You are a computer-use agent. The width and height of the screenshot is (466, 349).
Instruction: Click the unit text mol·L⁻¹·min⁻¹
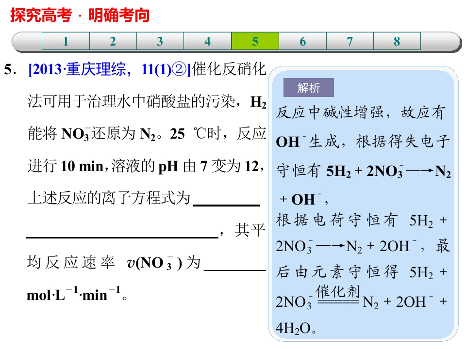[74, 294]
